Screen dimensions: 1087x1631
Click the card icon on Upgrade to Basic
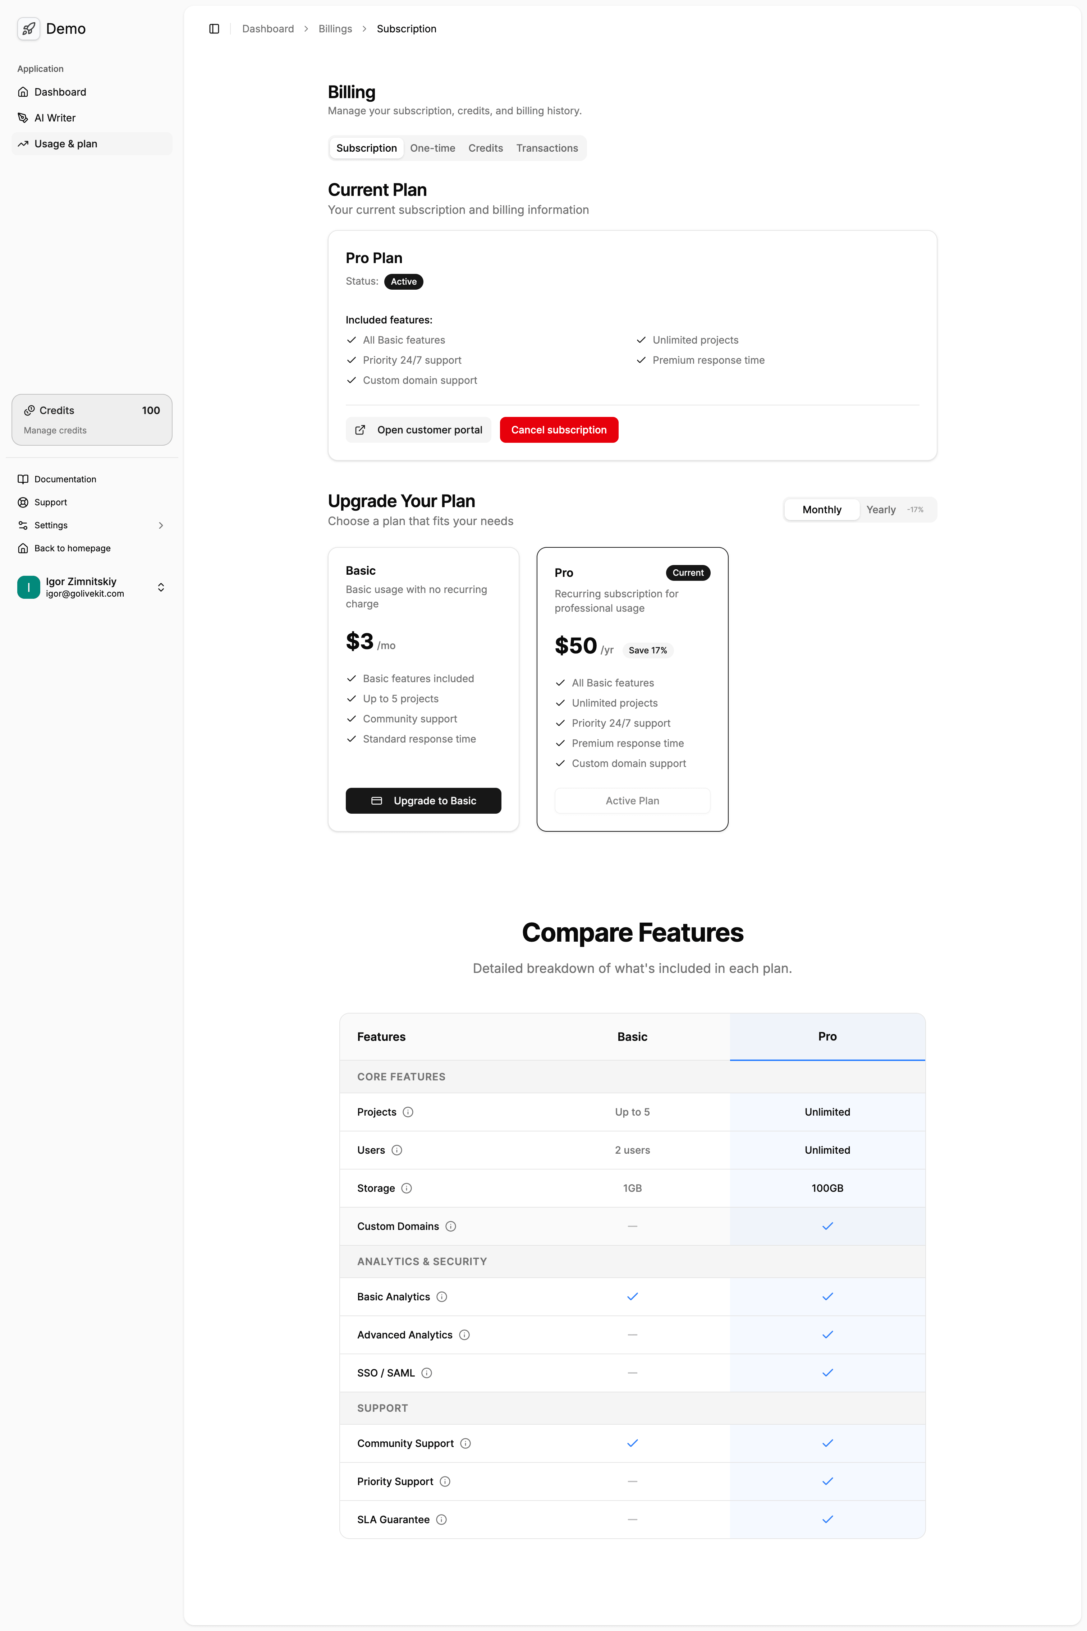(377, 801)
